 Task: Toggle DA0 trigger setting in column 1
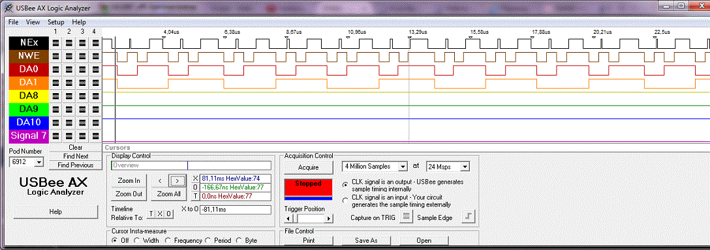(55, 70)
